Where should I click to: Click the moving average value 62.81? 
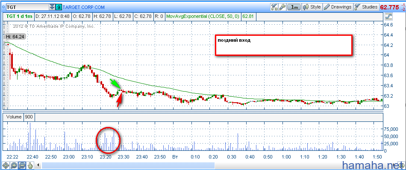[x=248, y=17]
